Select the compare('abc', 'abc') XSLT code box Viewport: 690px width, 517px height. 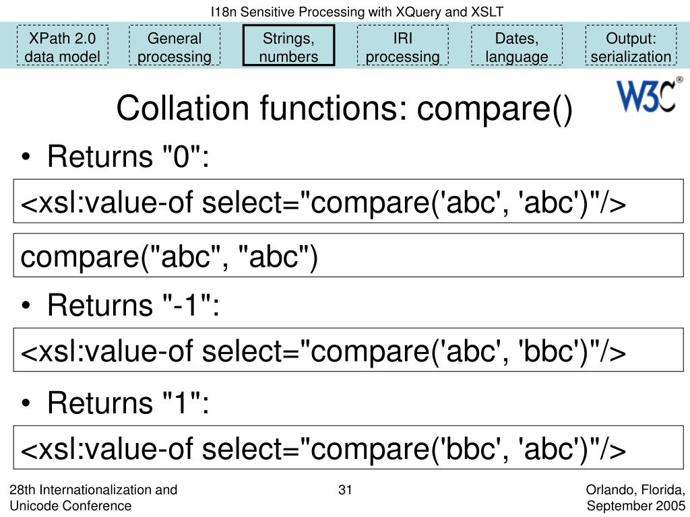348,201
